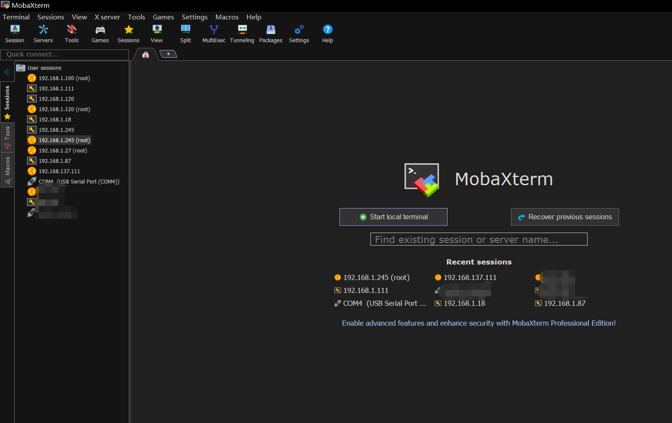This screenshot has width=672, height=423.
Task: Click icon beside recent 192.168.1.87
Action: tap(538, 303)
